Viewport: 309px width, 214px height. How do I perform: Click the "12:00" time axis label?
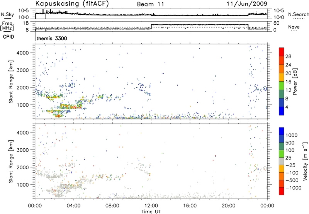[x=151, y=206]
